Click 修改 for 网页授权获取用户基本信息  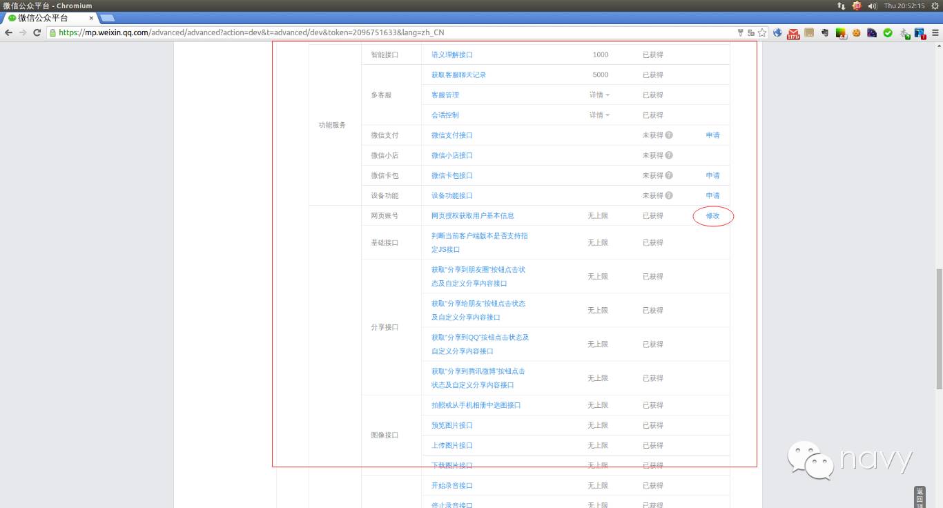pos(712,216)
